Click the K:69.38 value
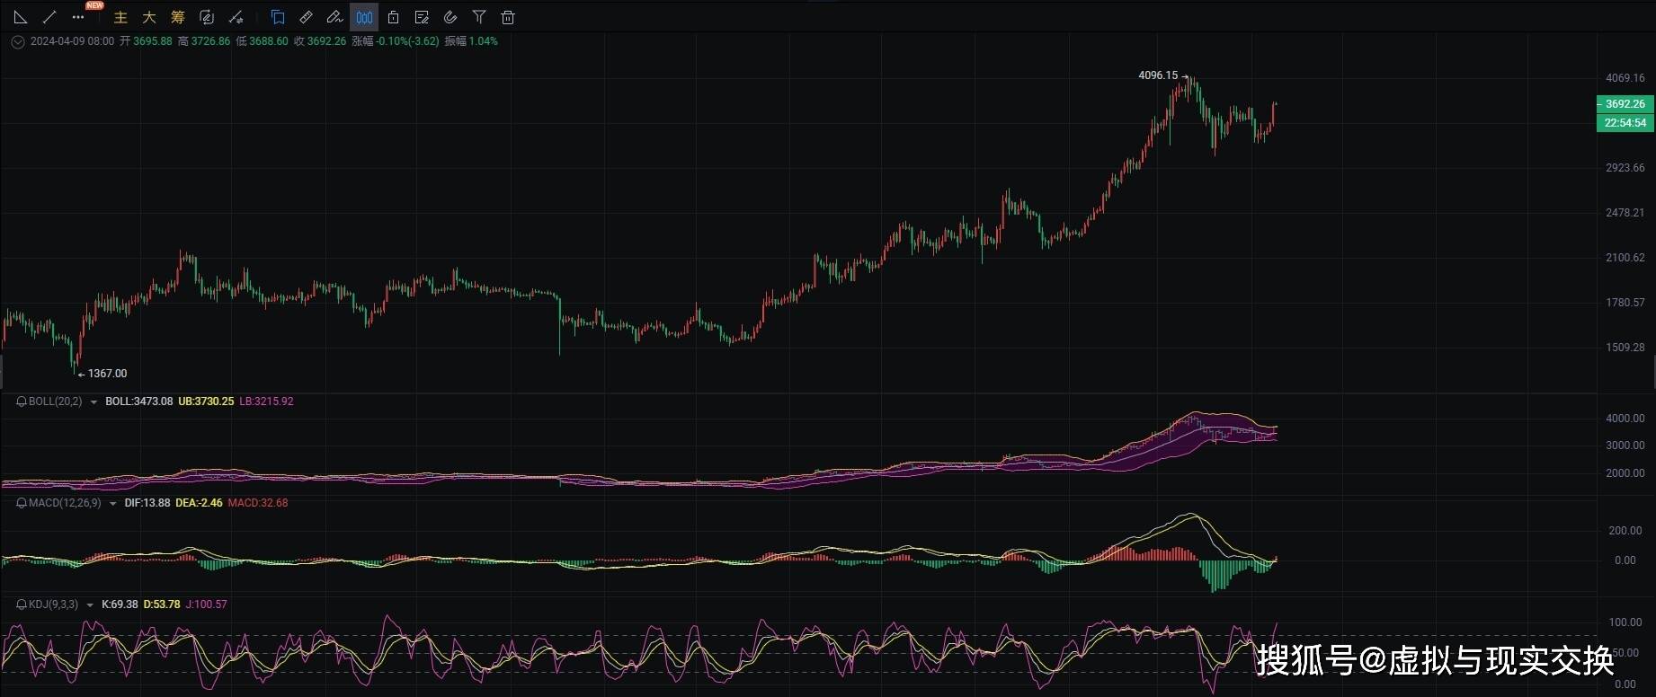The image size is (1656, 697). [x=120, y=604]
